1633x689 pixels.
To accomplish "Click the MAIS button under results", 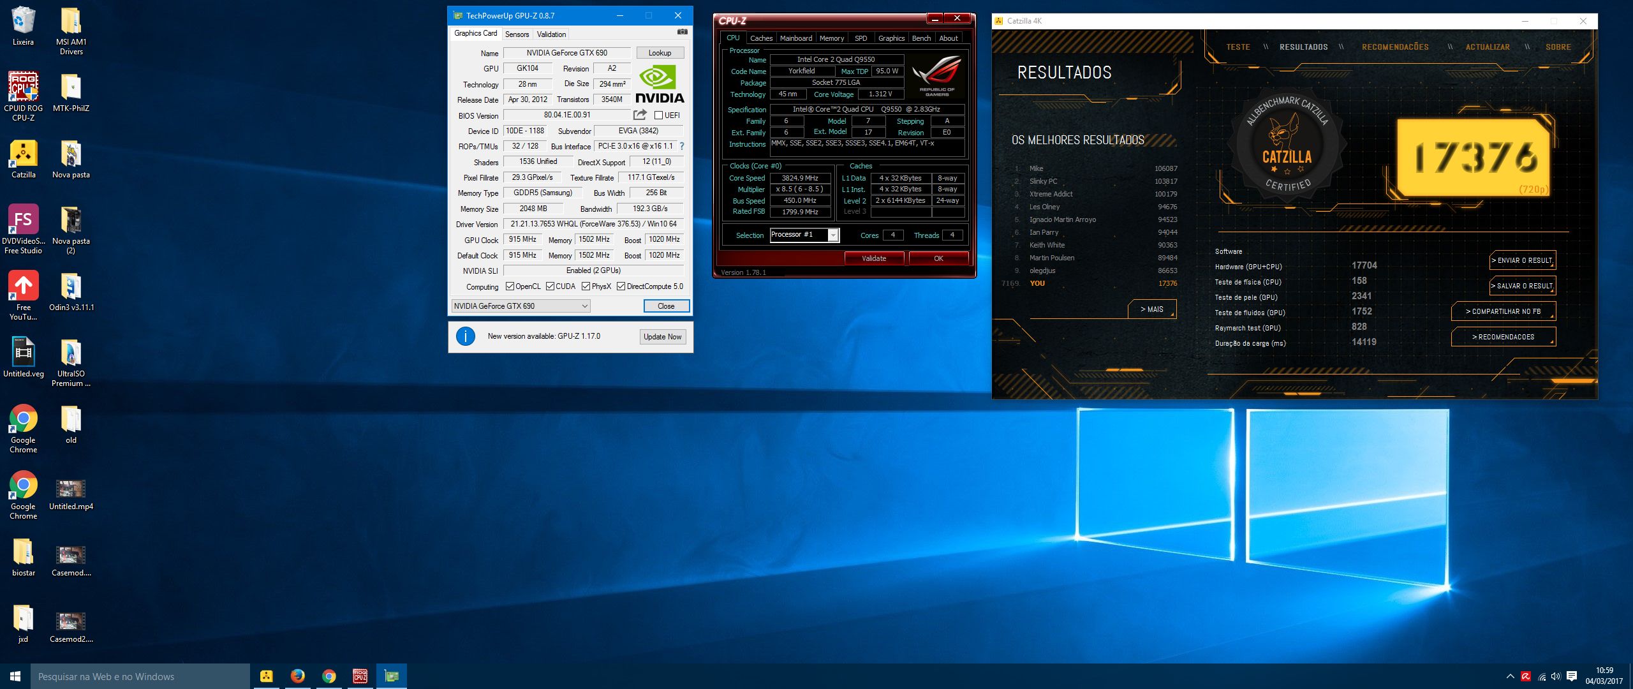I will tap(1152, 309).
